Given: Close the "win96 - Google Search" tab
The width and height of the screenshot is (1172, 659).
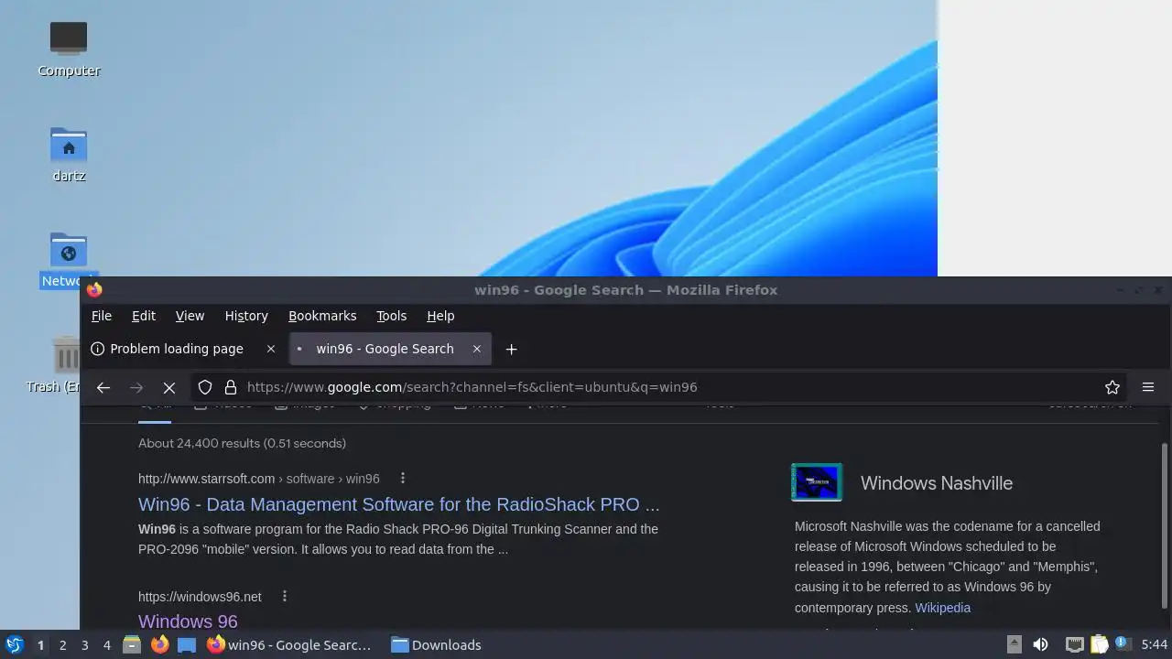Looking at the screenshot, I should [476, 349].
